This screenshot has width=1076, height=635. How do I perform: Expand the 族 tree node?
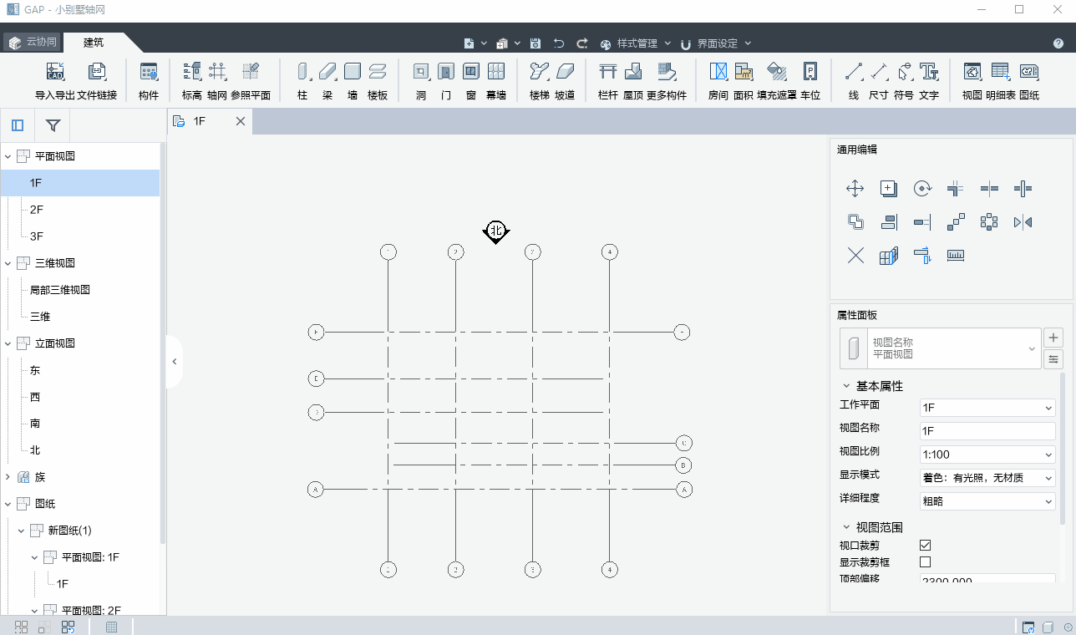click(8, 477)
